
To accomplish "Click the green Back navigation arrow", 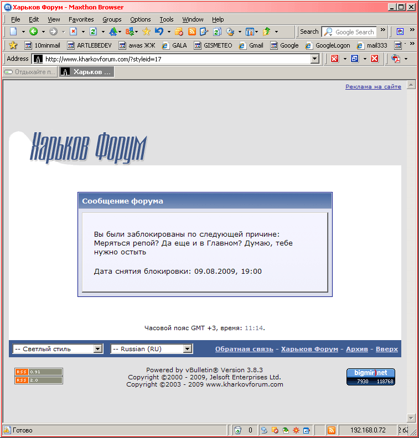I will pyautogui.click(x=34, y=32).
